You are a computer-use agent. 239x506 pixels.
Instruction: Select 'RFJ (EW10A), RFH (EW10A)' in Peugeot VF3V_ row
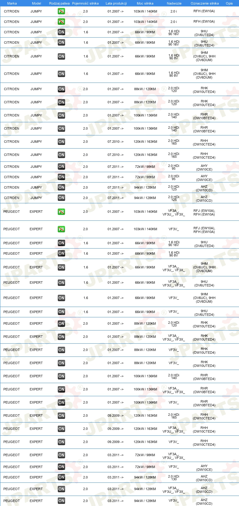(204, 230)
